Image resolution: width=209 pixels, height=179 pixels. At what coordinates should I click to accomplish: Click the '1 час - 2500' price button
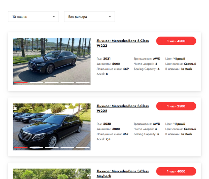[x=176, y=106]
